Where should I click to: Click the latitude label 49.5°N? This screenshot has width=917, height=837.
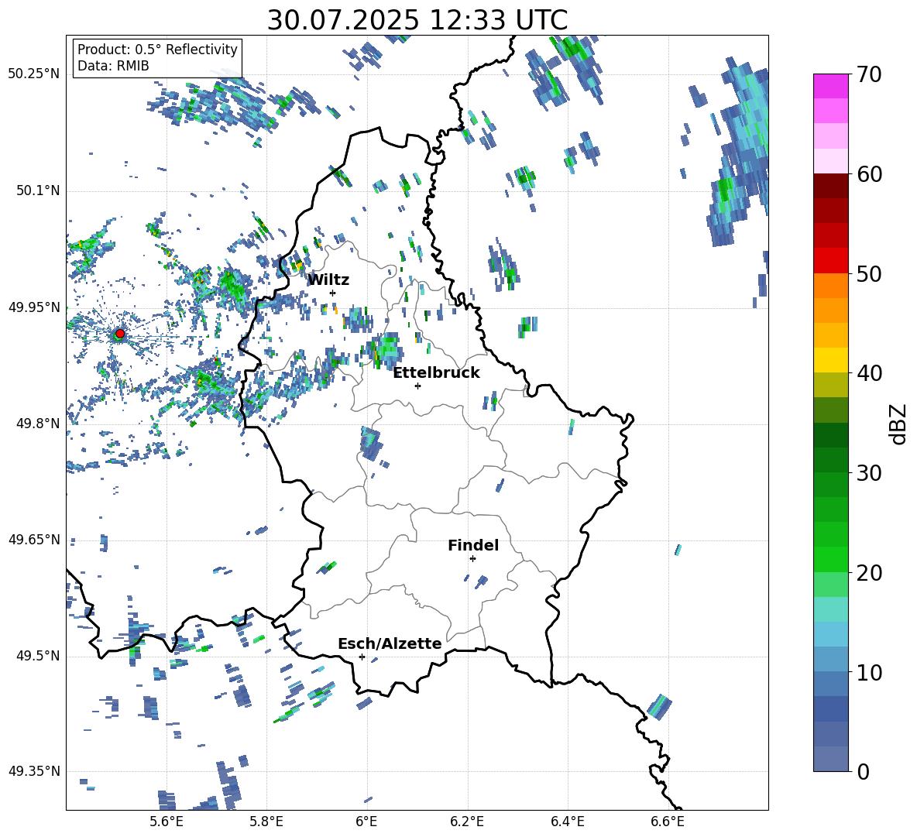click(x=38, y=656)
